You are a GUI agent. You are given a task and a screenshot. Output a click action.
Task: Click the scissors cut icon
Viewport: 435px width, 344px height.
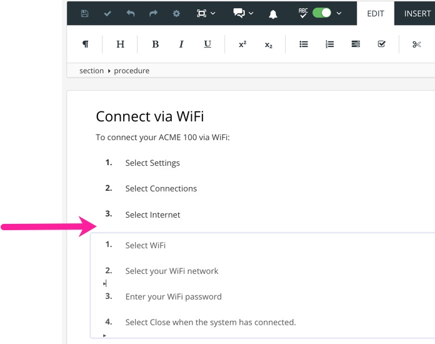(x=417, y=44)
